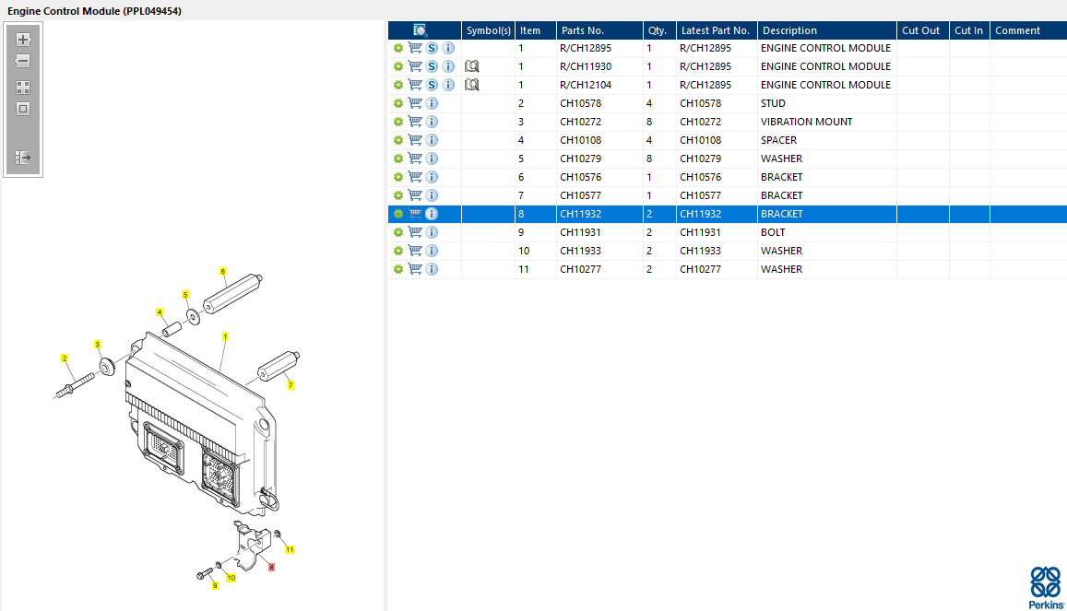Click S icon for R/CH11930 row

pyautogui.click(x=432, y=66)
